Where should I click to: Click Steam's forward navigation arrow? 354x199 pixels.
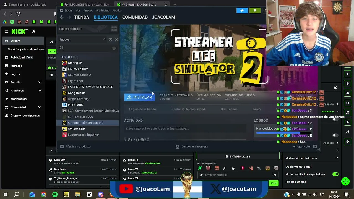coord(69,17)
